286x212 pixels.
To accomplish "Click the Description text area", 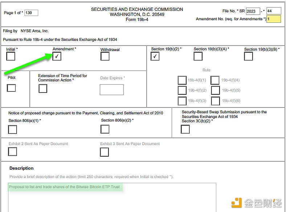I will click(x=112, y=198).
